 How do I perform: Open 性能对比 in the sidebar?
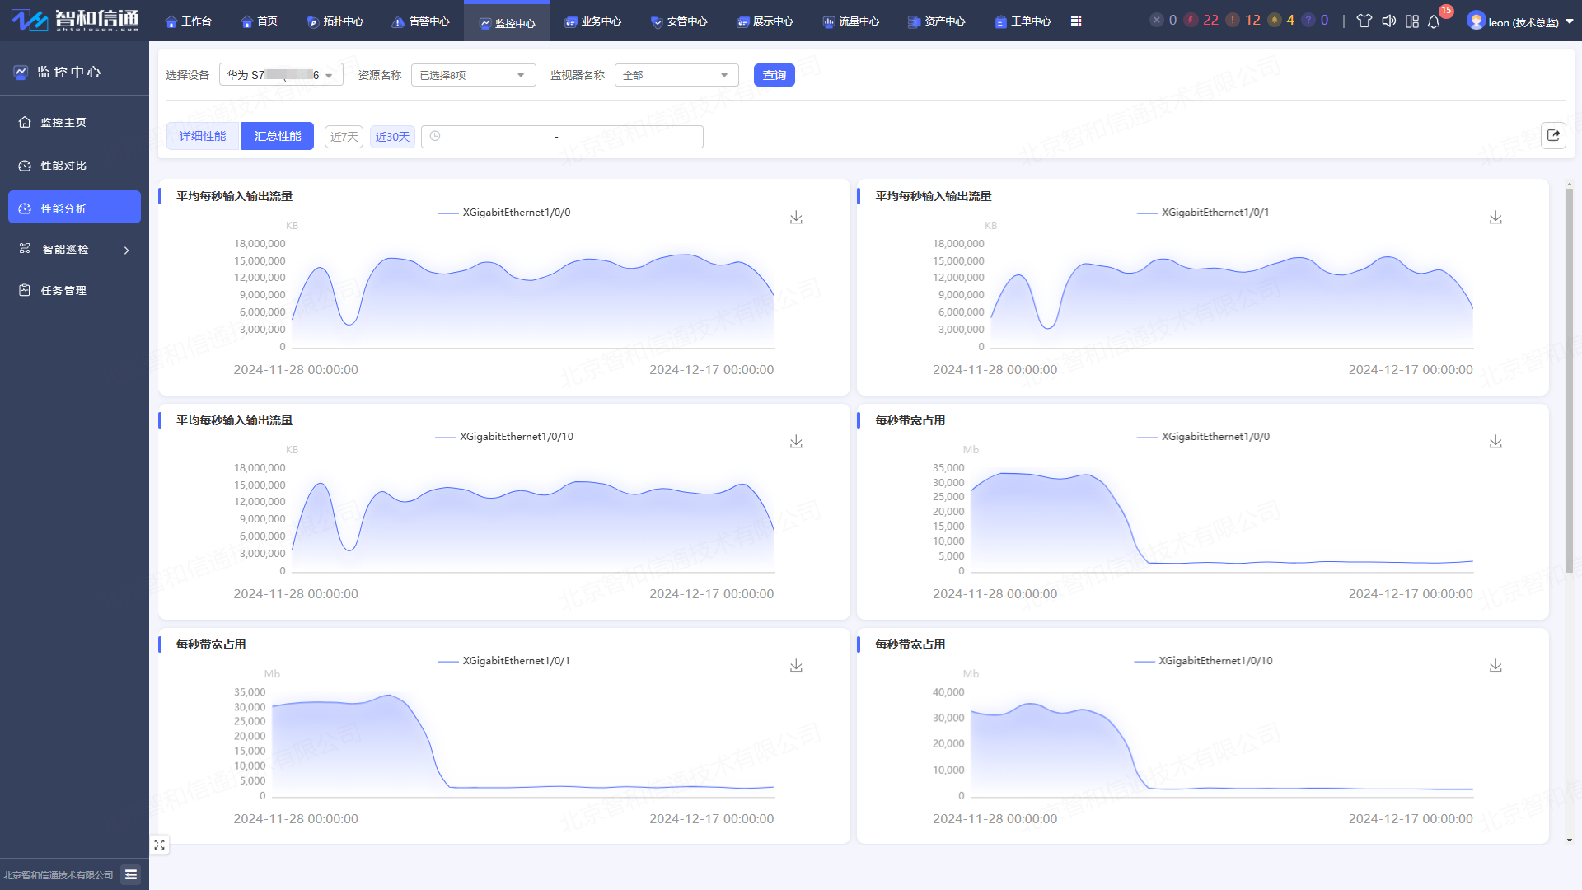[x=74, y=166]
